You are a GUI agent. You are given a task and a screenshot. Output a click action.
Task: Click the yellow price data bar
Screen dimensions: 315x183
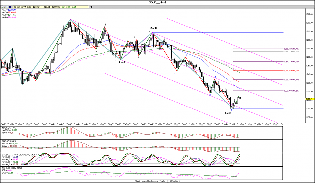[x=51, y=7]
